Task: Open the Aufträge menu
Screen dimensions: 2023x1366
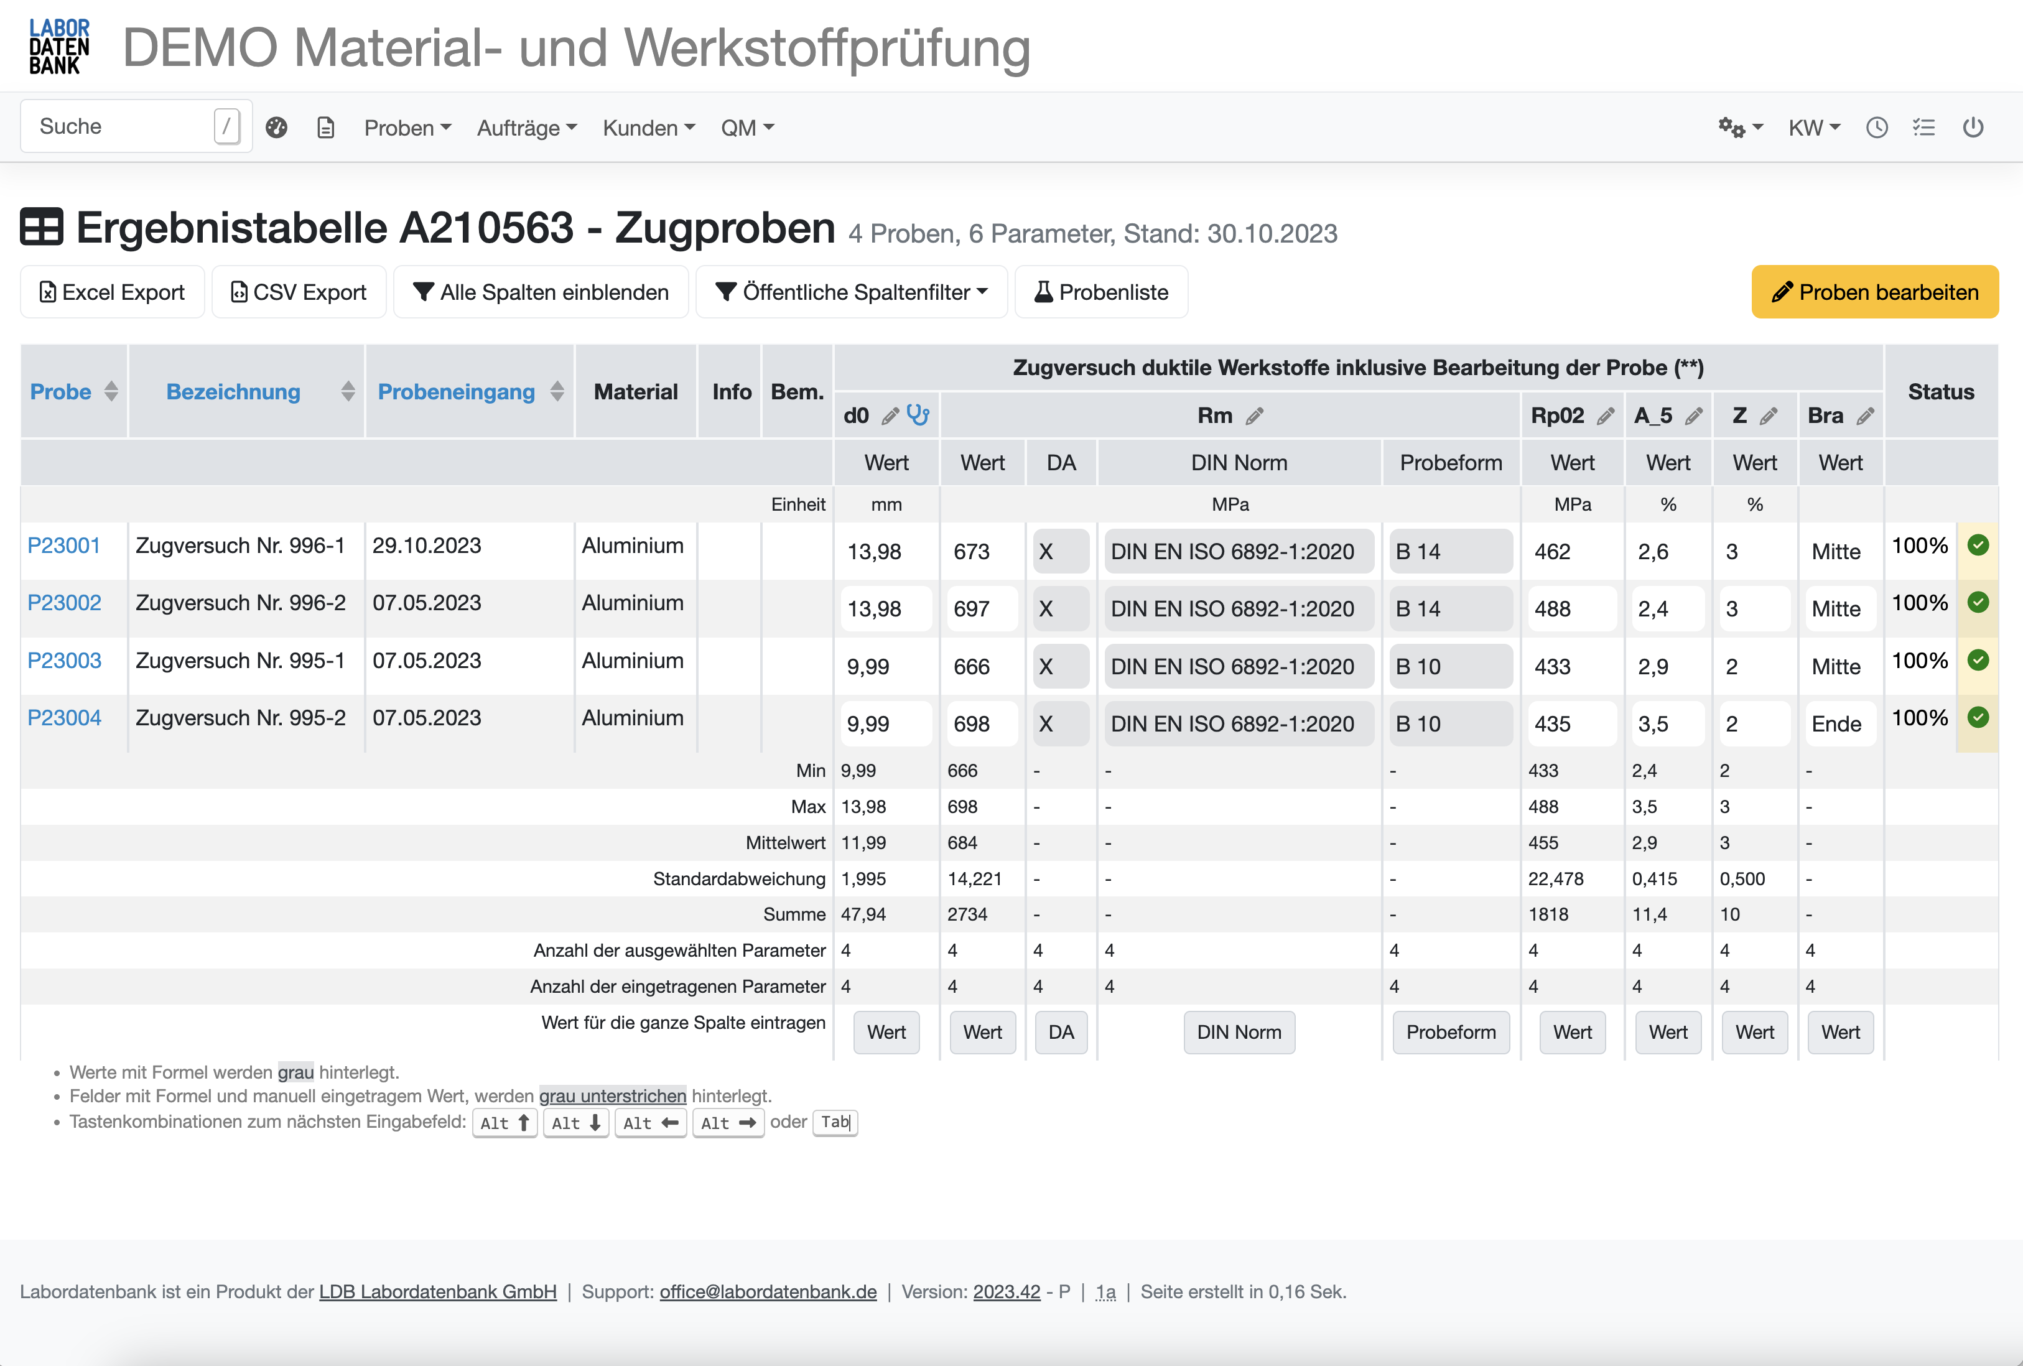Action: tap(526, 127)
